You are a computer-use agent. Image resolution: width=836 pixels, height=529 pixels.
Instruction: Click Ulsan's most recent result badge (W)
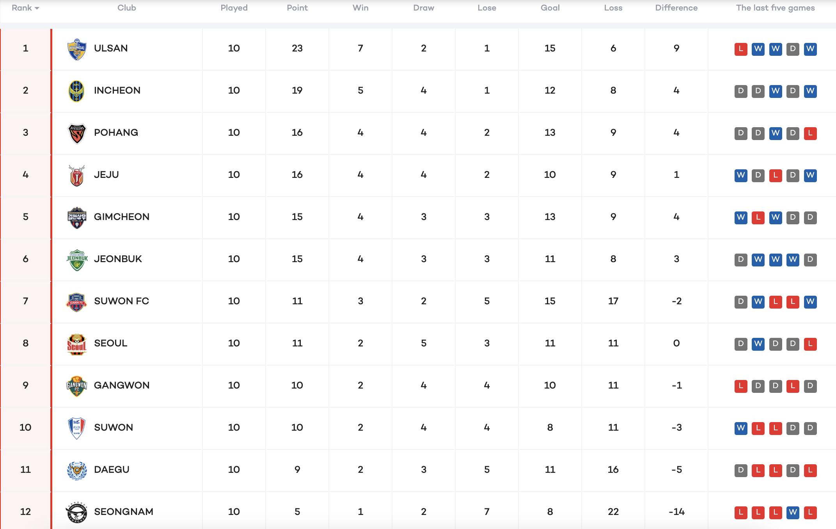click(x=810, y=49)
